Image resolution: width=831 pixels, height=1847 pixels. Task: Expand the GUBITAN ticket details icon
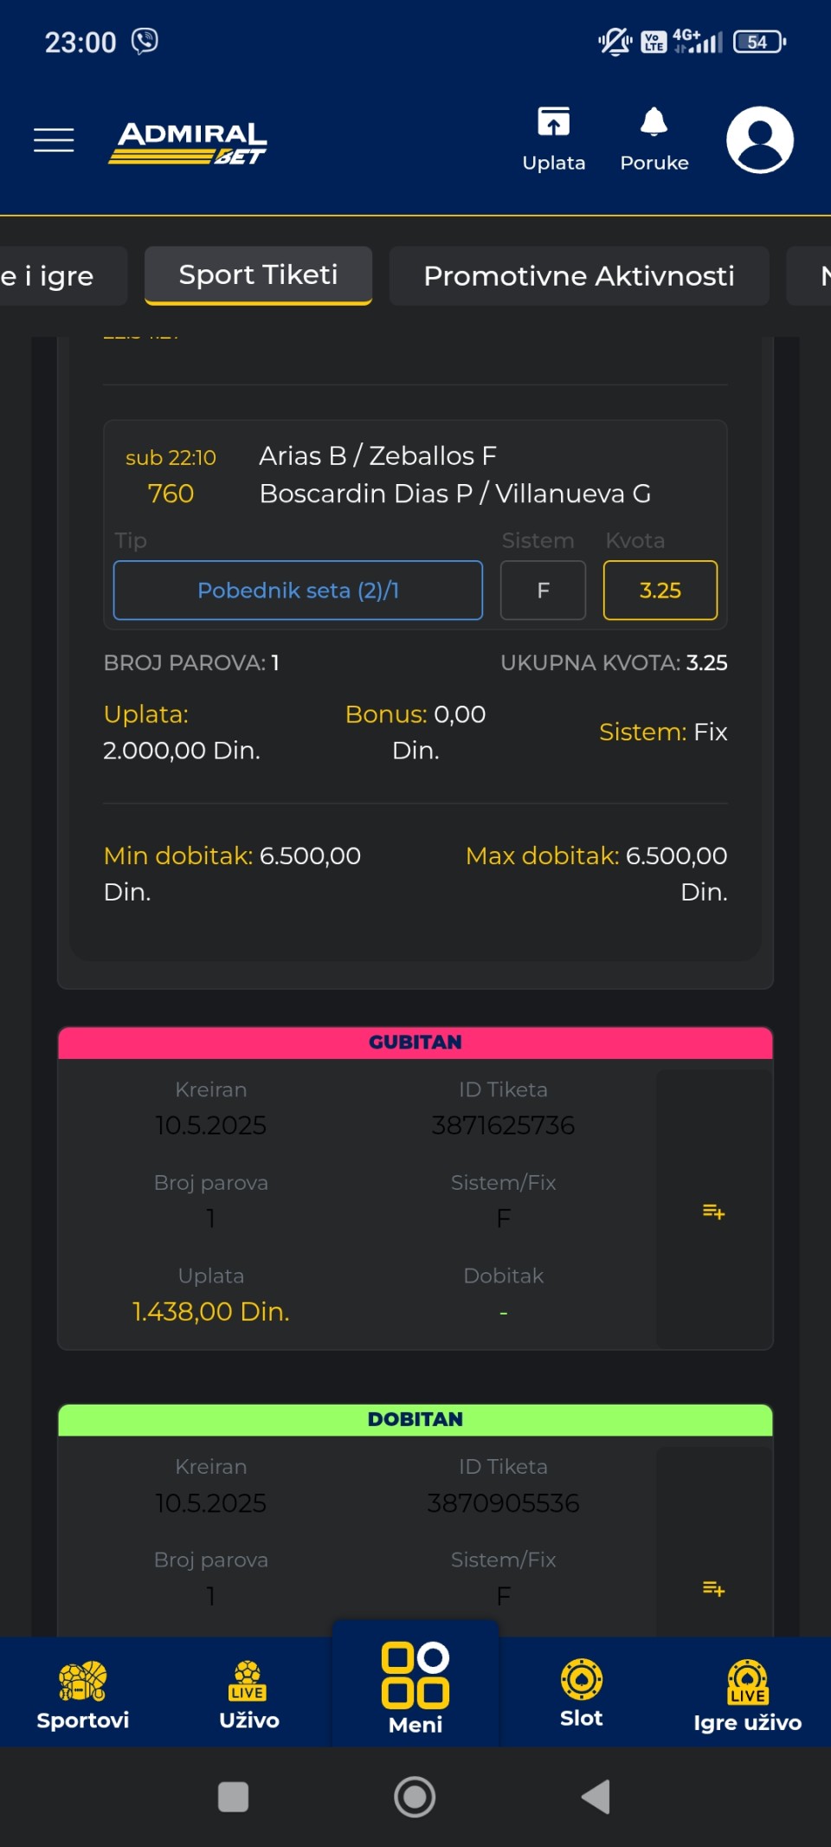point(713,1211)
